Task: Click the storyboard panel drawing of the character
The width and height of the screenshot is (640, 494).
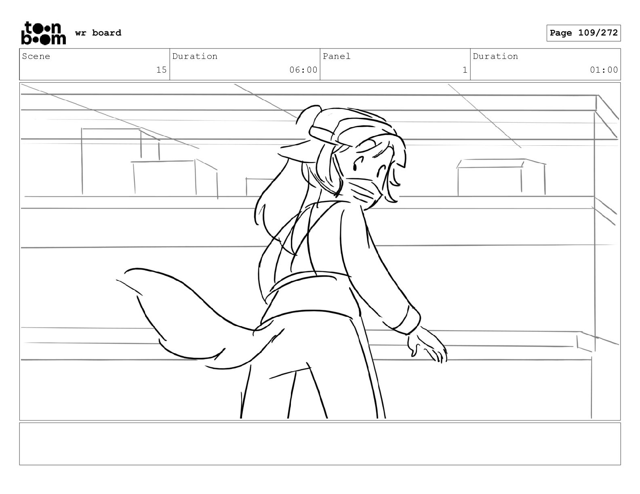Action: (320, 251)
